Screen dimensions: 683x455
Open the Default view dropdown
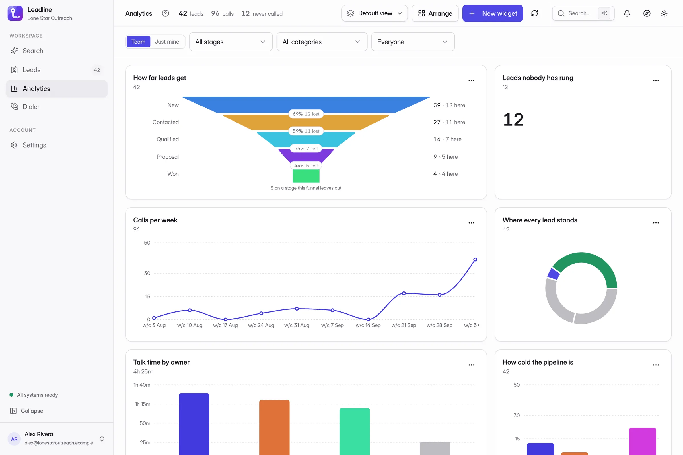click(x=375, y=13)
